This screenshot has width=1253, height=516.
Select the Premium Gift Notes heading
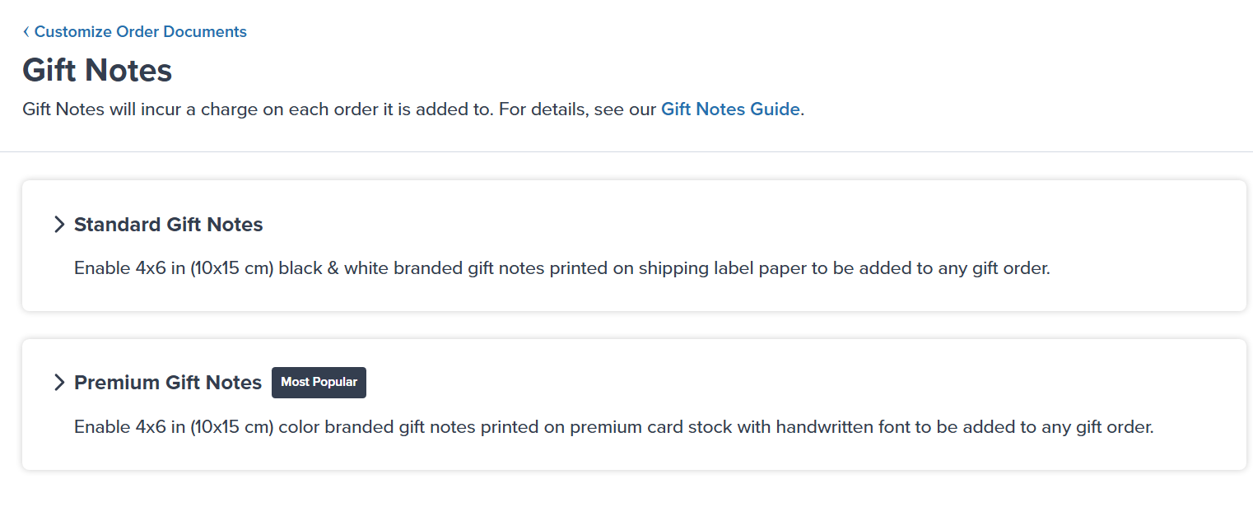tap(168, 382)
